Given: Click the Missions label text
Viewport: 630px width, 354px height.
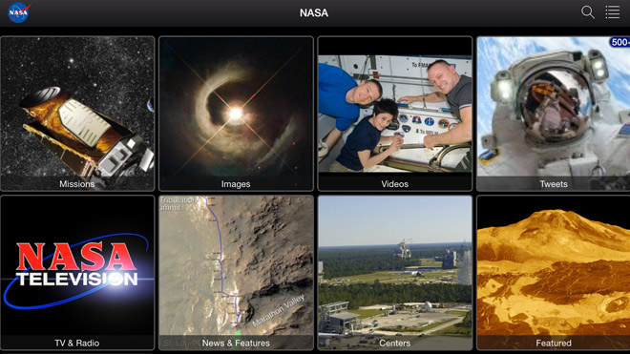Looking at the screenshot, I should (76, 184).
